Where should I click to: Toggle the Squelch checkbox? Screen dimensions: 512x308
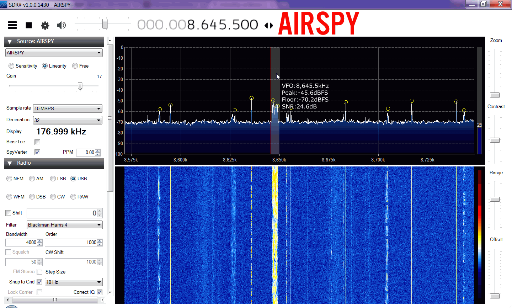click(9, 252)
